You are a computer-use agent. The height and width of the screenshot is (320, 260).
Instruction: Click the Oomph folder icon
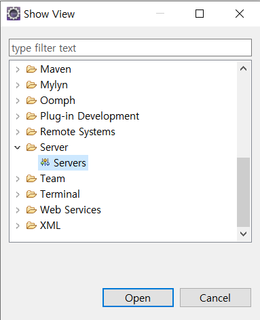click(31, 101)
